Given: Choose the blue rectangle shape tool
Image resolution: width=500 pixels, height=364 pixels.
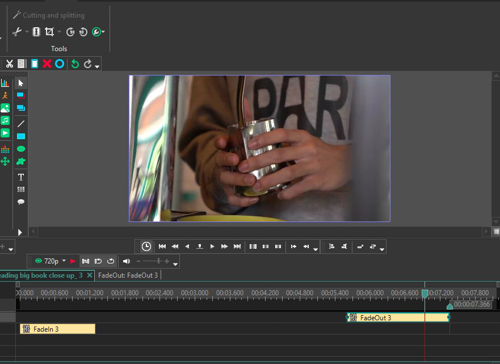Looking at the screenshot, I should [21, 136].
